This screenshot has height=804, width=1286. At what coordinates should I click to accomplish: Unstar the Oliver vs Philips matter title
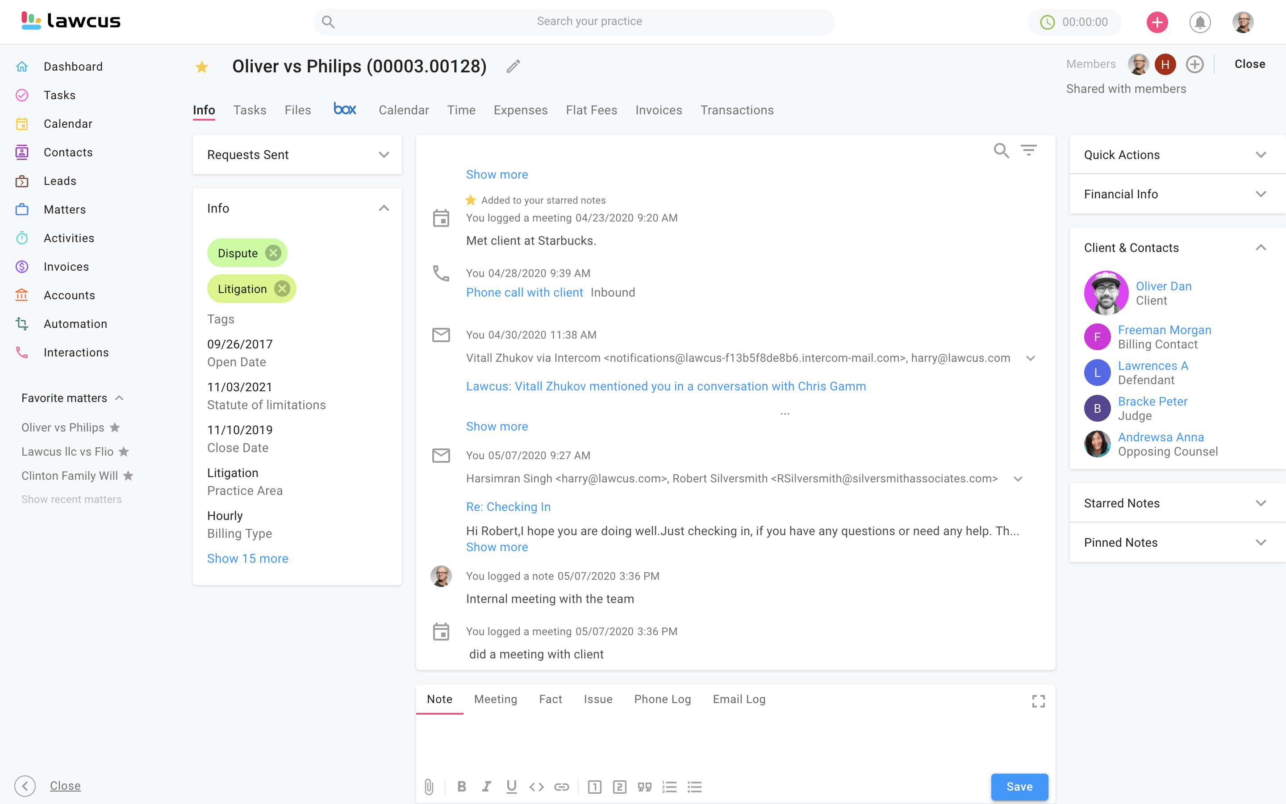coord(202,67)
